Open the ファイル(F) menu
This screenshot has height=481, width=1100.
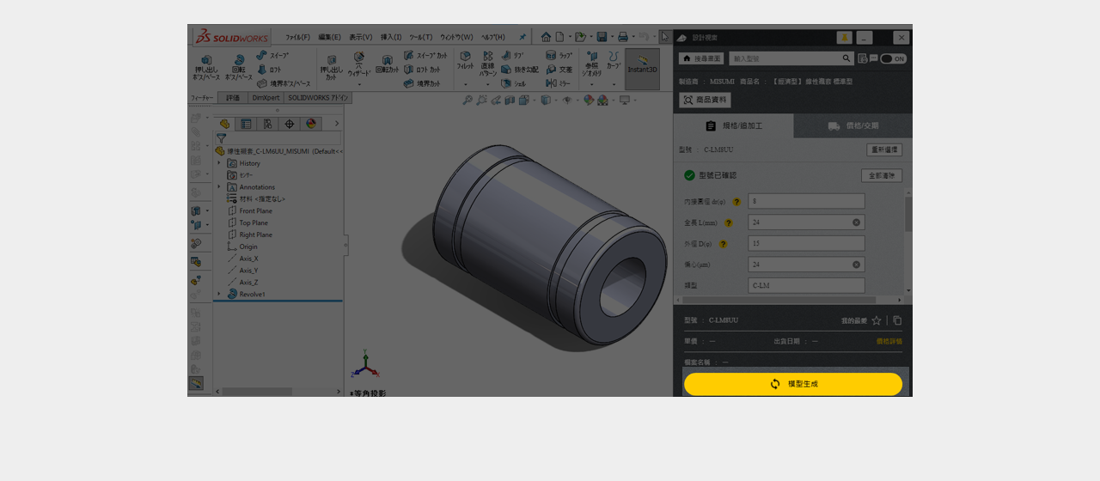[297, 37]
